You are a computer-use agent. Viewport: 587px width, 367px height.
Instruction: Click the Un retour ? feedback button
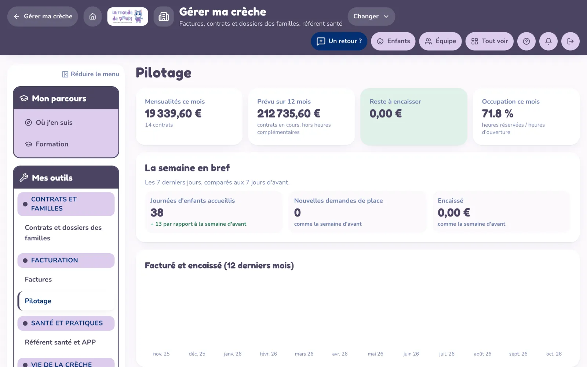point(339,41)
